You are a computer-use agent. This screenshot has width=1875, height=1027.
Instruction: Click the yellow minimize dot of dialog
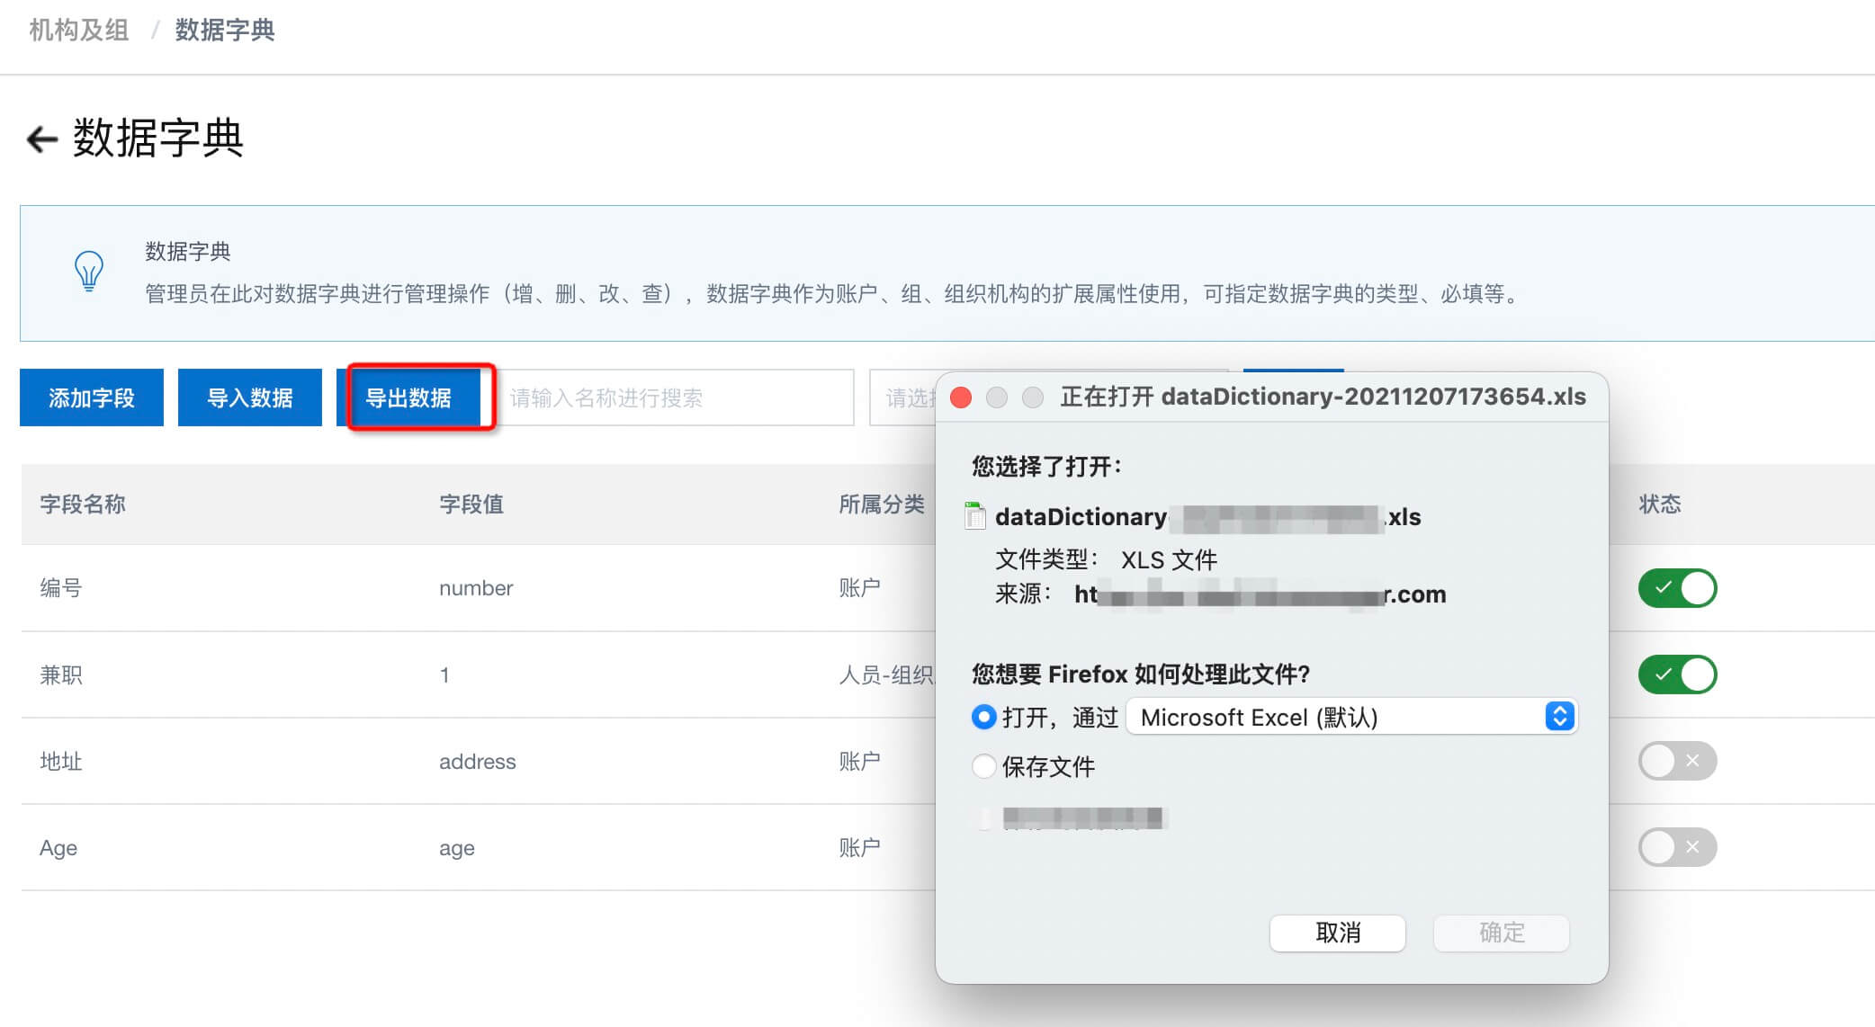pos(997,397)
